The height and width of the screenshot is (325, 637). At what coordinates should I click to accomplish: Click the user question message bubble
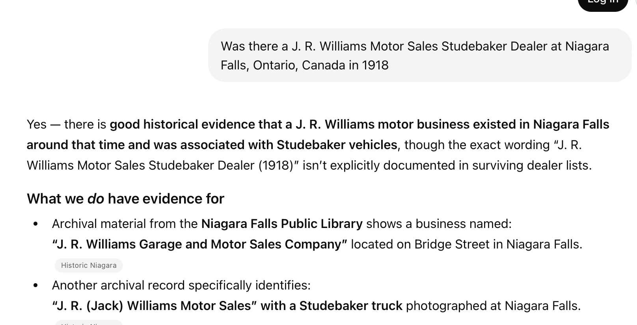click(x=419, y=55)
